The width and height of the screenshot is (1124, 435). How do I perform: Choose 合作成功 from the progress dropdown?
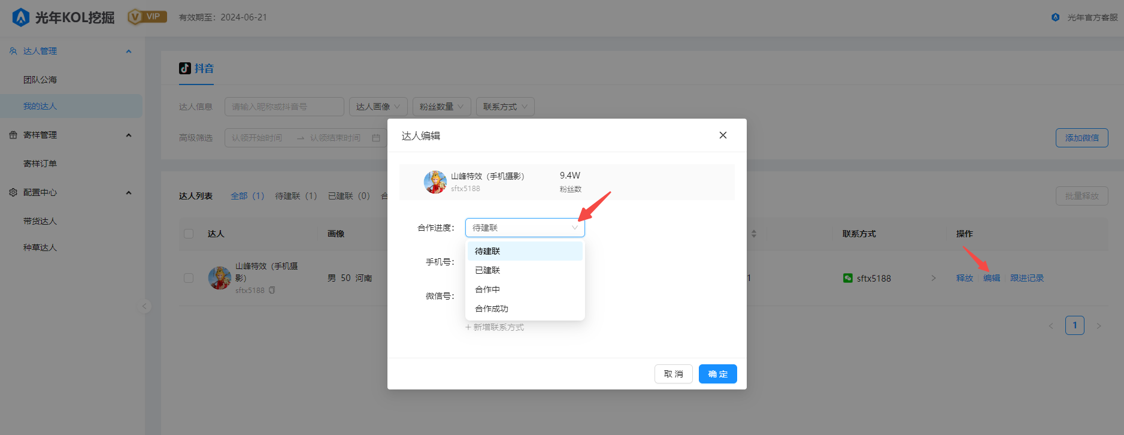click(x=491, y=309)
